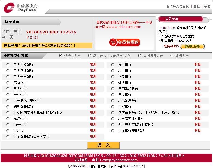Open 帮助 link for 中国工商银行
Viewport: 213px width, 168px height.
pyautogui.click(x=93, y=64)
